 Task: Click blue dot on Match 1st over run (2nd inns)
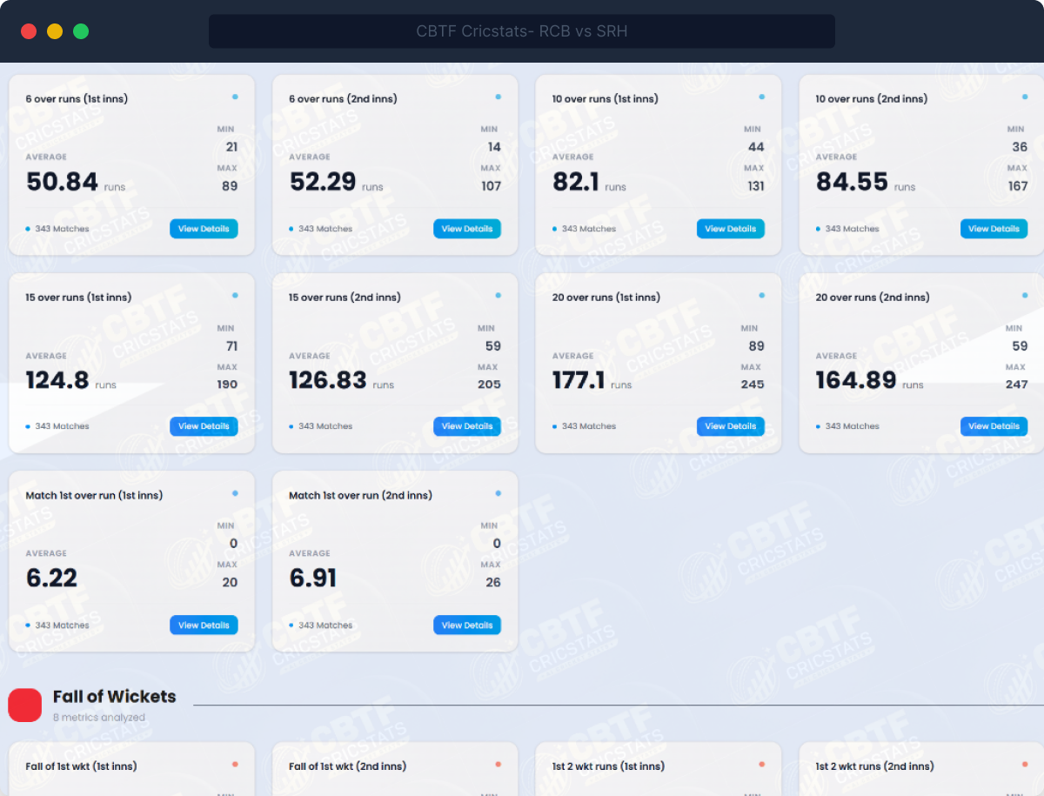coord(498,493)
